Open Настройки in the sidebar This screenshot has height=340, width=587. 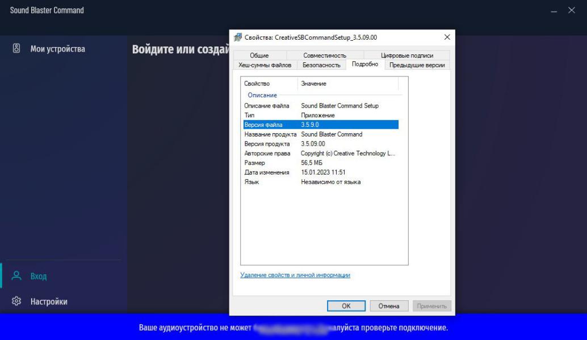point(49,301)
